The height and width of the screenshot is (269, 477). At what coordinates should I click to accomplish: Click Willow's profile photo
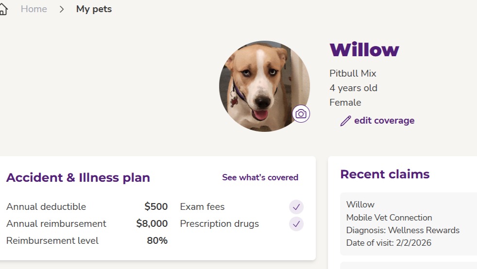tap(260, 85)
